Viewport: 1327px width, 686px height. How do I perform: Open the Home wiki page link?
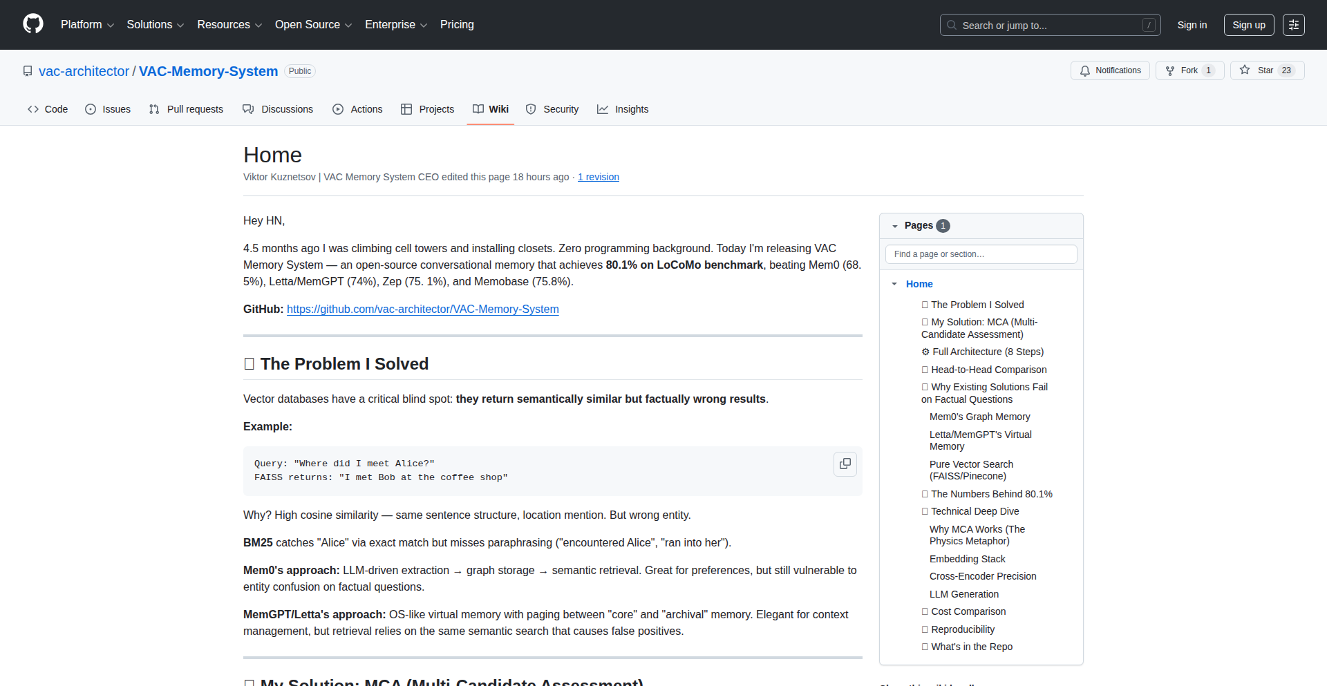coord(919,284)
